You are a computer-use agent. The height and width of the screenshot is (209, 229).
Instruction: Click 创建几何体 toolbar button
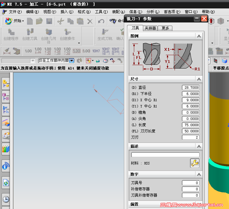(48, 36)
